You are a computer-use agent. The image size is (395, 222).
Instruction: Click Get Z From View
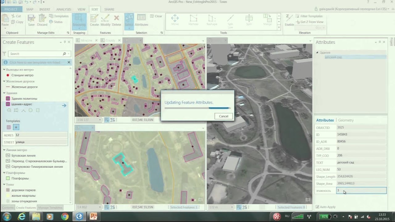(x=310, y=22)
